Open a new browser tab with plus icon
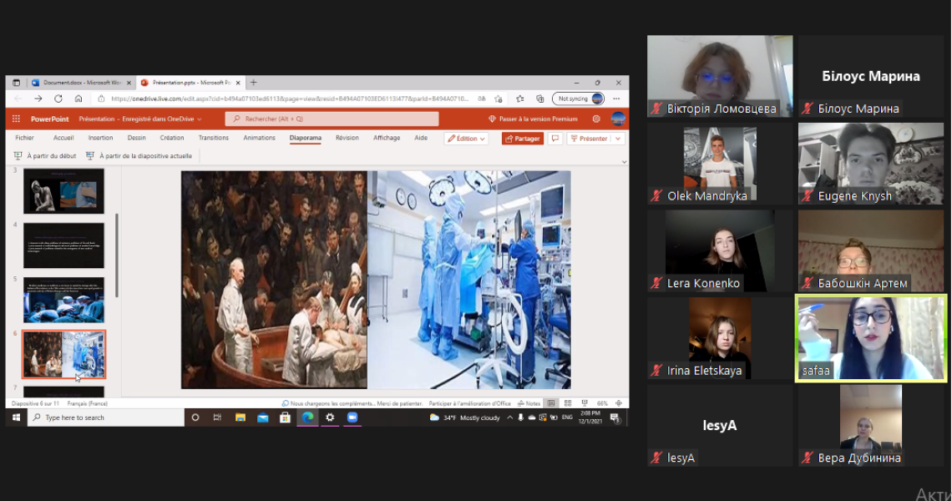952x501 pixels. (x=254, y=83)
